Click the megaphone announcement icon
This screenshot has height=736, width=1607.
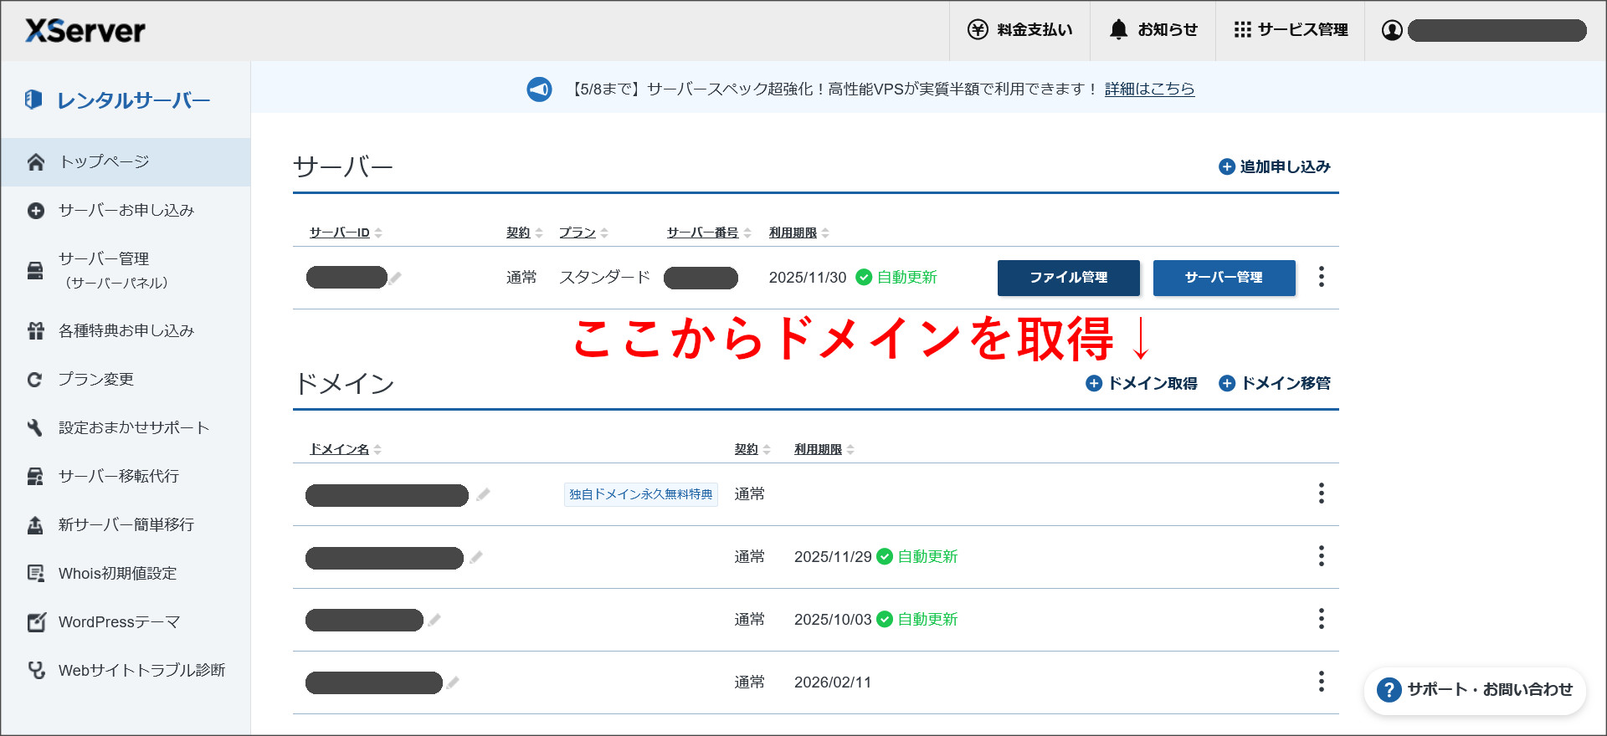[x=539, y=89]
